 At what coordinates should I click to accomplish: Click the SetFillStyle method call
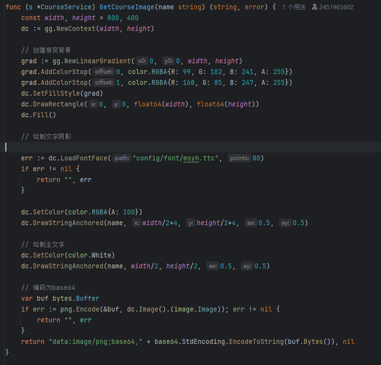56,93
